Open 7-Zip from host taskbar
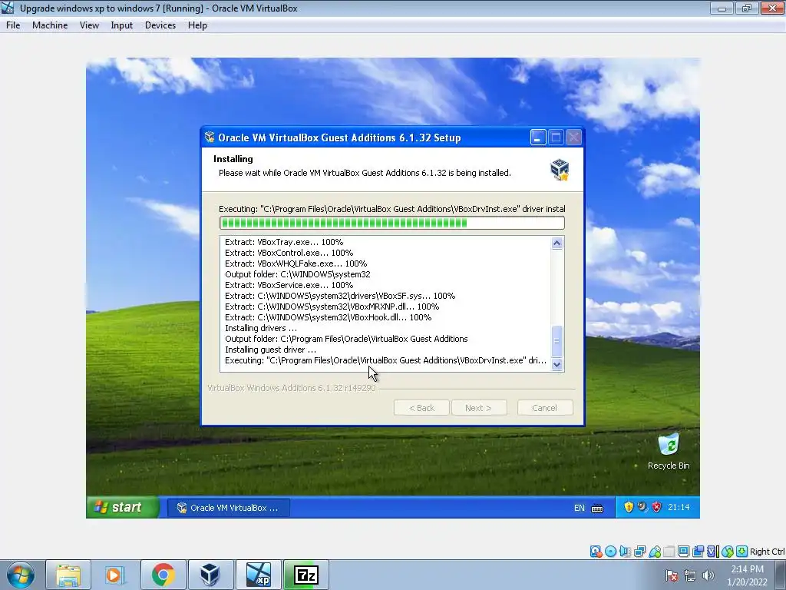This screenshot has height=590, width=786. (x=306, y=575)
